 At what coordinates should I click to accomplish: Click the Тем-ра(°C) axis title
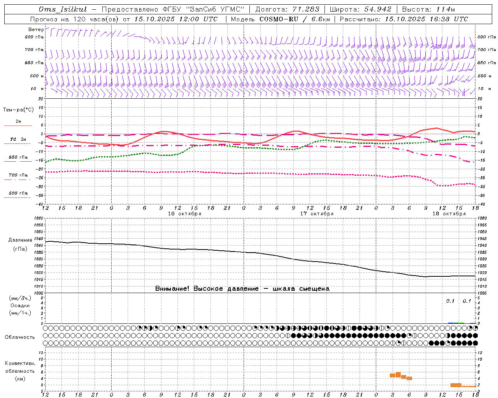(18, 110)
